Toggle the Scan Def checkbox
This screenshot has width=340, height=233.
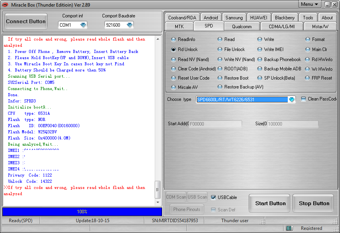(214, 209)
